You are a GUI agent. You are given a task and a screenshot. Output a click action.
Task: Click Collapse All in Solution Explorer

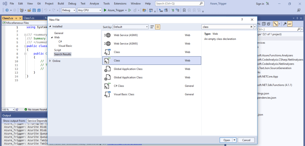pyautogui.click(x=264, y=24)
